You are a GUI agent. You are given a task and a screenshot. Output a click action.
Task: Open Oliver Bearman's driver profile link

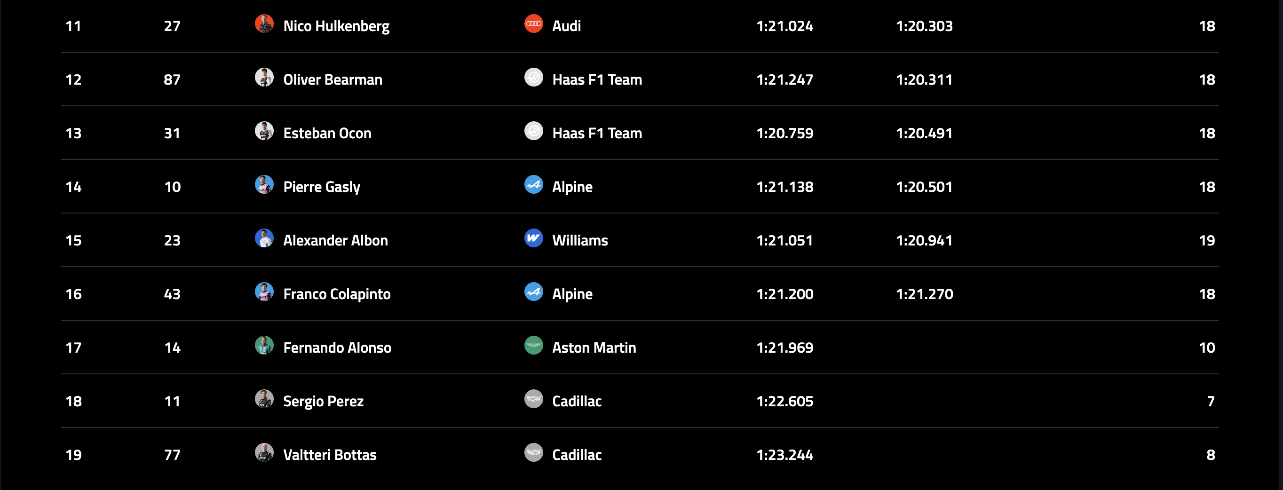pyautogui.click(x=333, y=79)
